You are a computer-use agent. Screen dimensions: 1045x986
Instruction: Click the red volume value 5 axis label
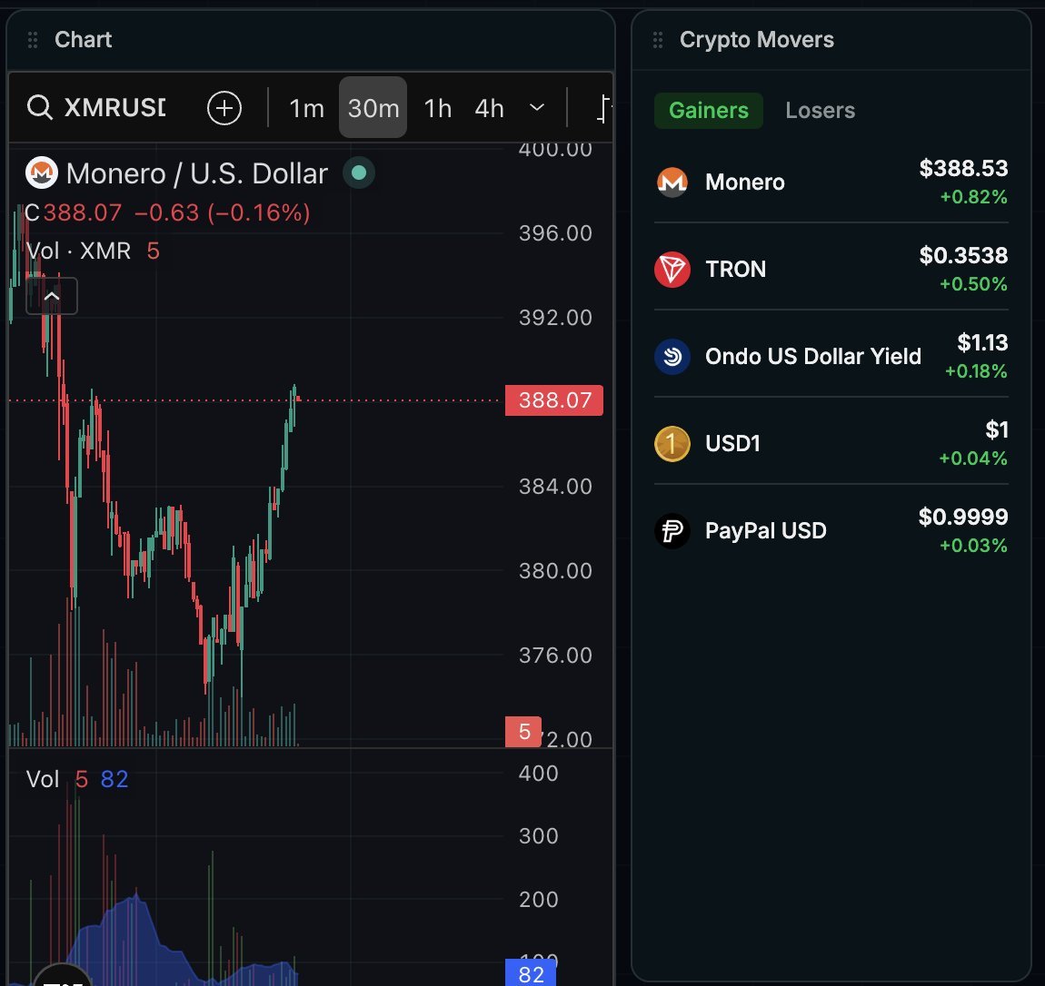pyautogui.click(x=523, y=732)
